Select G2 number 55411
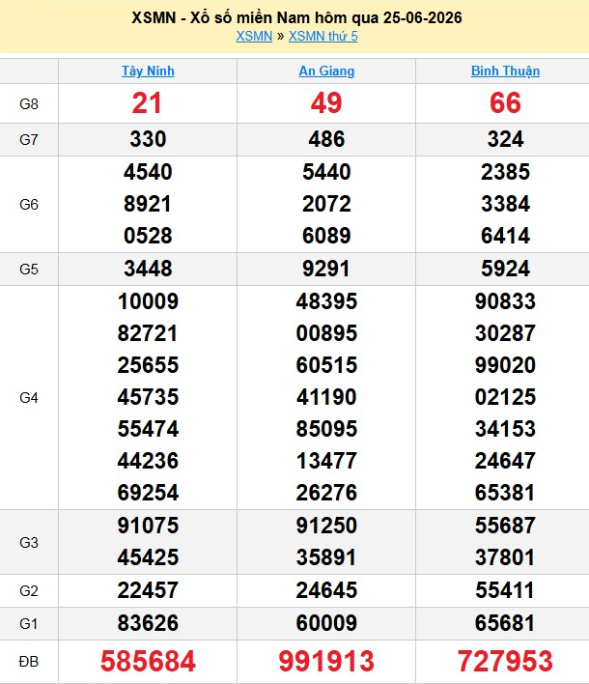This screenshot has width=589, height=684. click(x=505, y=590)
